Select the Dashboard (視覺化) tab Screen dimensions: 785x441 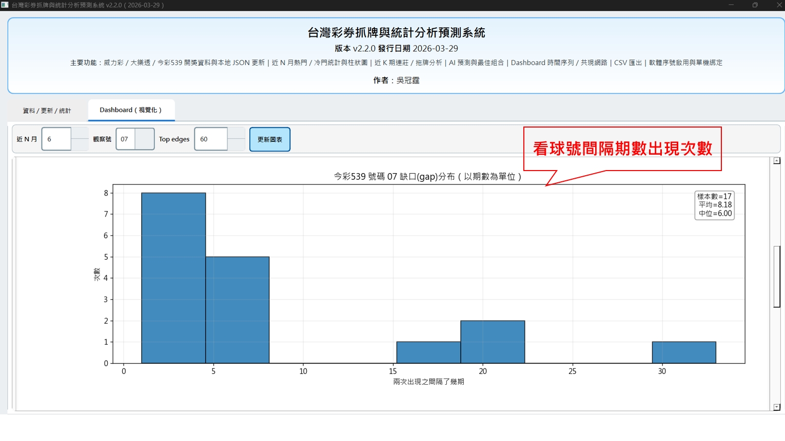[131, 110]
